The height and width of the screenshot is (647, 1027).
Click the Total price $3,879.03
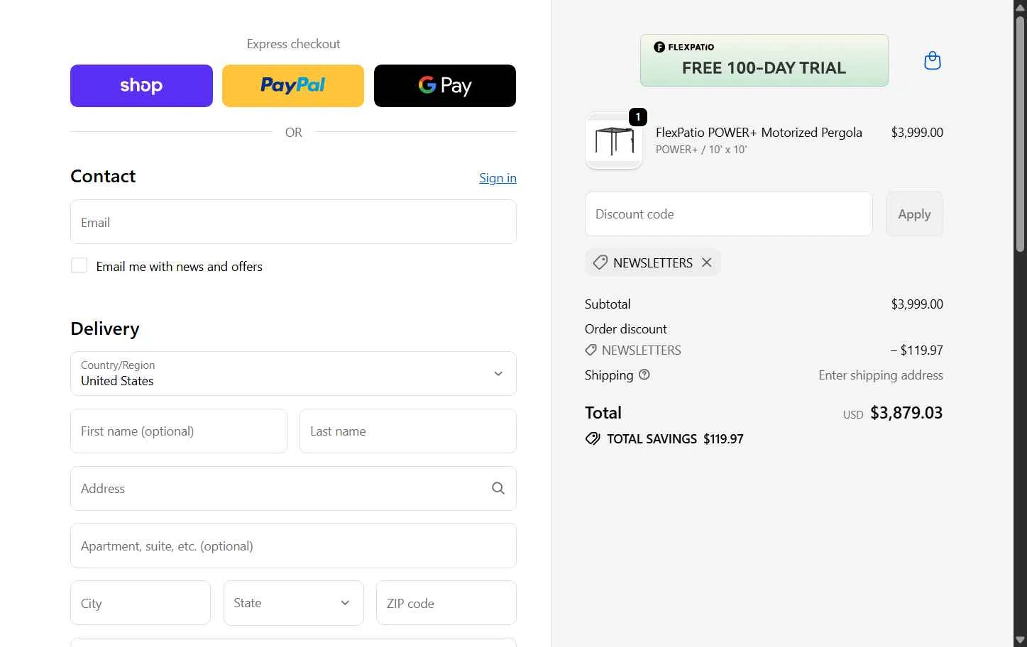pyautogui.click(x=906, y=413)
